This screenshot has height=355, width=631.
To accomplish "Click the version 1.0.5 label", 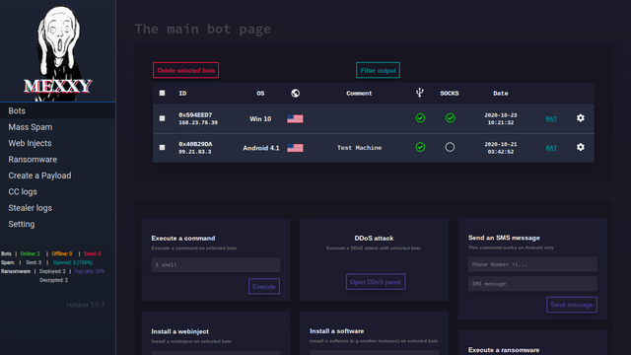I will coord(86,305).
